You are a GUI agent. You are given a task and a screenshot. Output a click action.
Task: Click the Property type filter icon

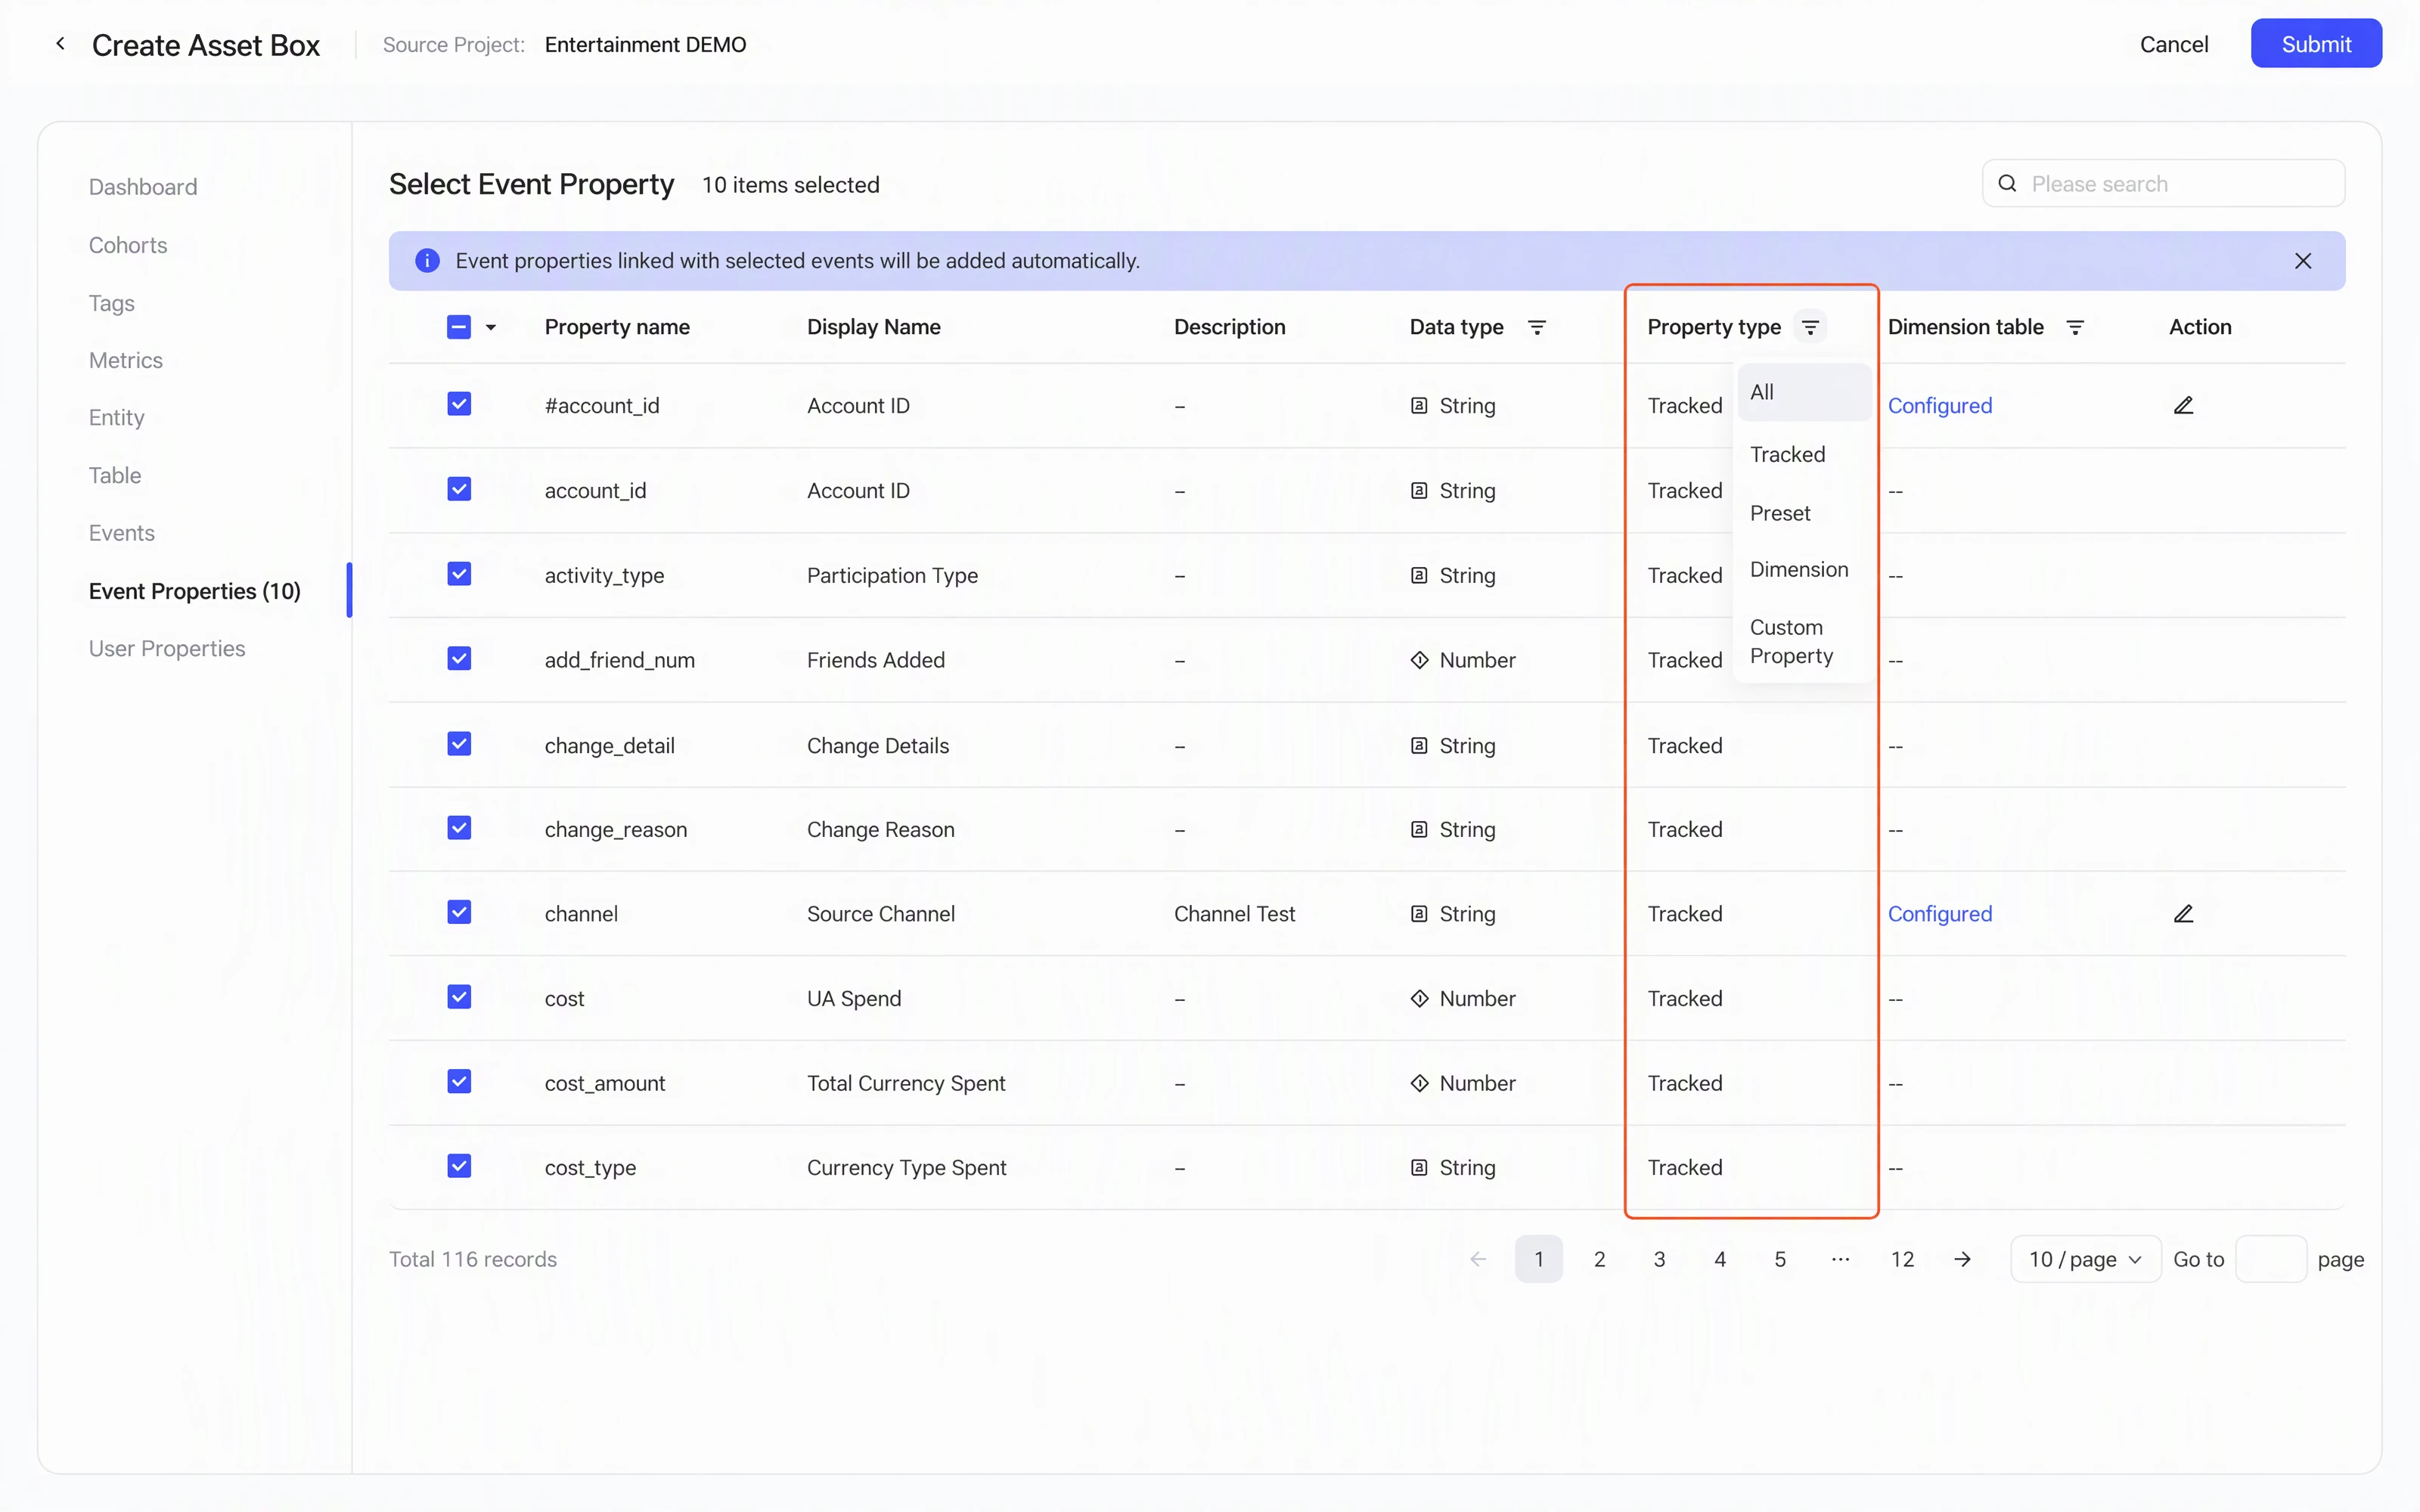pos(1810,327)
